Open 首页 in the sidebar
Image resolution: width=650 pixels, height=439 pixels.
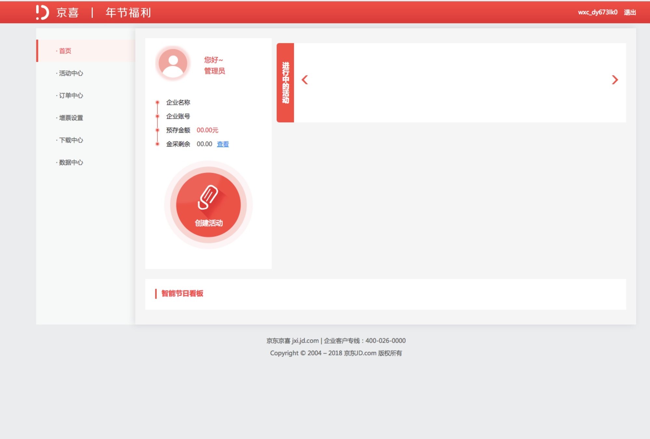(x=65, y=51)
